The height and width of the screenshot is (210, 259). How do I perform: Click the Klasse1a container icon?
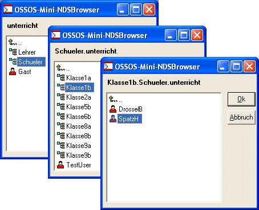point(61,77)
